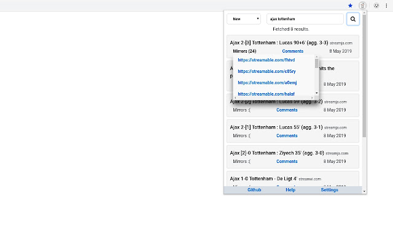393x245 pixels.
Task: Click inside the ajax tottenham search field
Action: click(305, 19)
